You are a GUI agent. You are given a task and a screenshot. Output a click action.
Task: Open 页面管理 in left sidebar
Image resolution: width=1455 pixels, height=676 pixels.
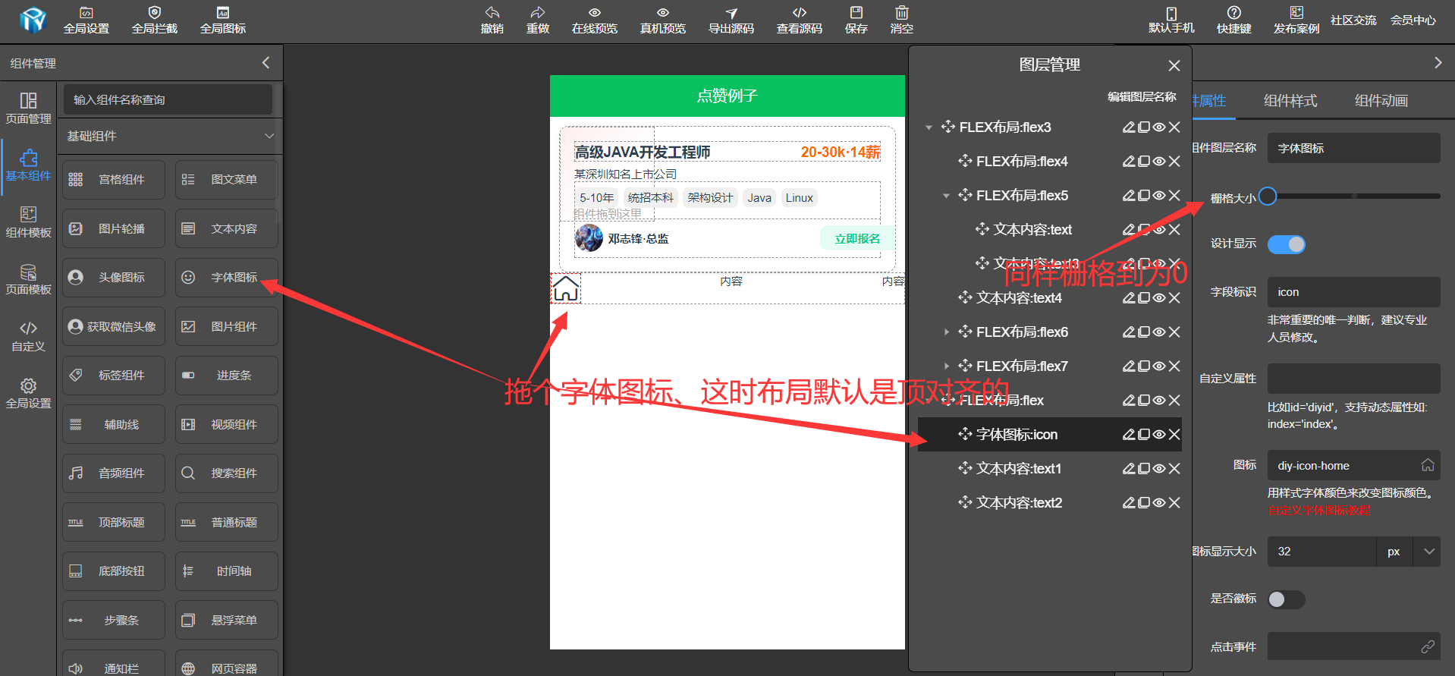coord(28,108)
